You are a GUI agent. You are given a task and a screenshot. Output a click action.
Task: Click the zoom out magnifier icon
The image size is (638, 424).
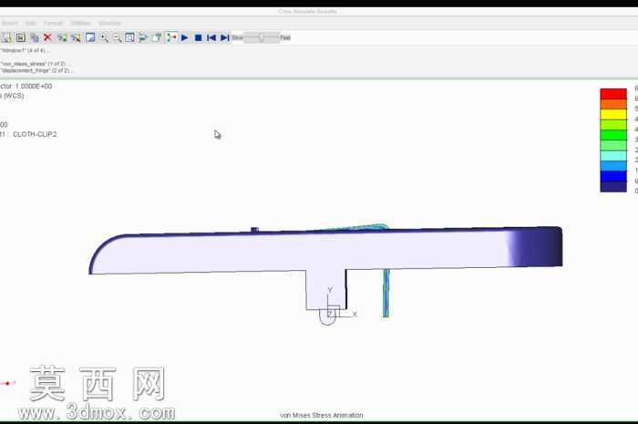click(x=118, y=38)
